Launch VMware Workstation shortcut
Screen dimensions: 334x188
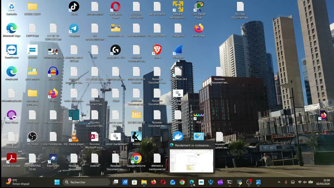point(178,10)
